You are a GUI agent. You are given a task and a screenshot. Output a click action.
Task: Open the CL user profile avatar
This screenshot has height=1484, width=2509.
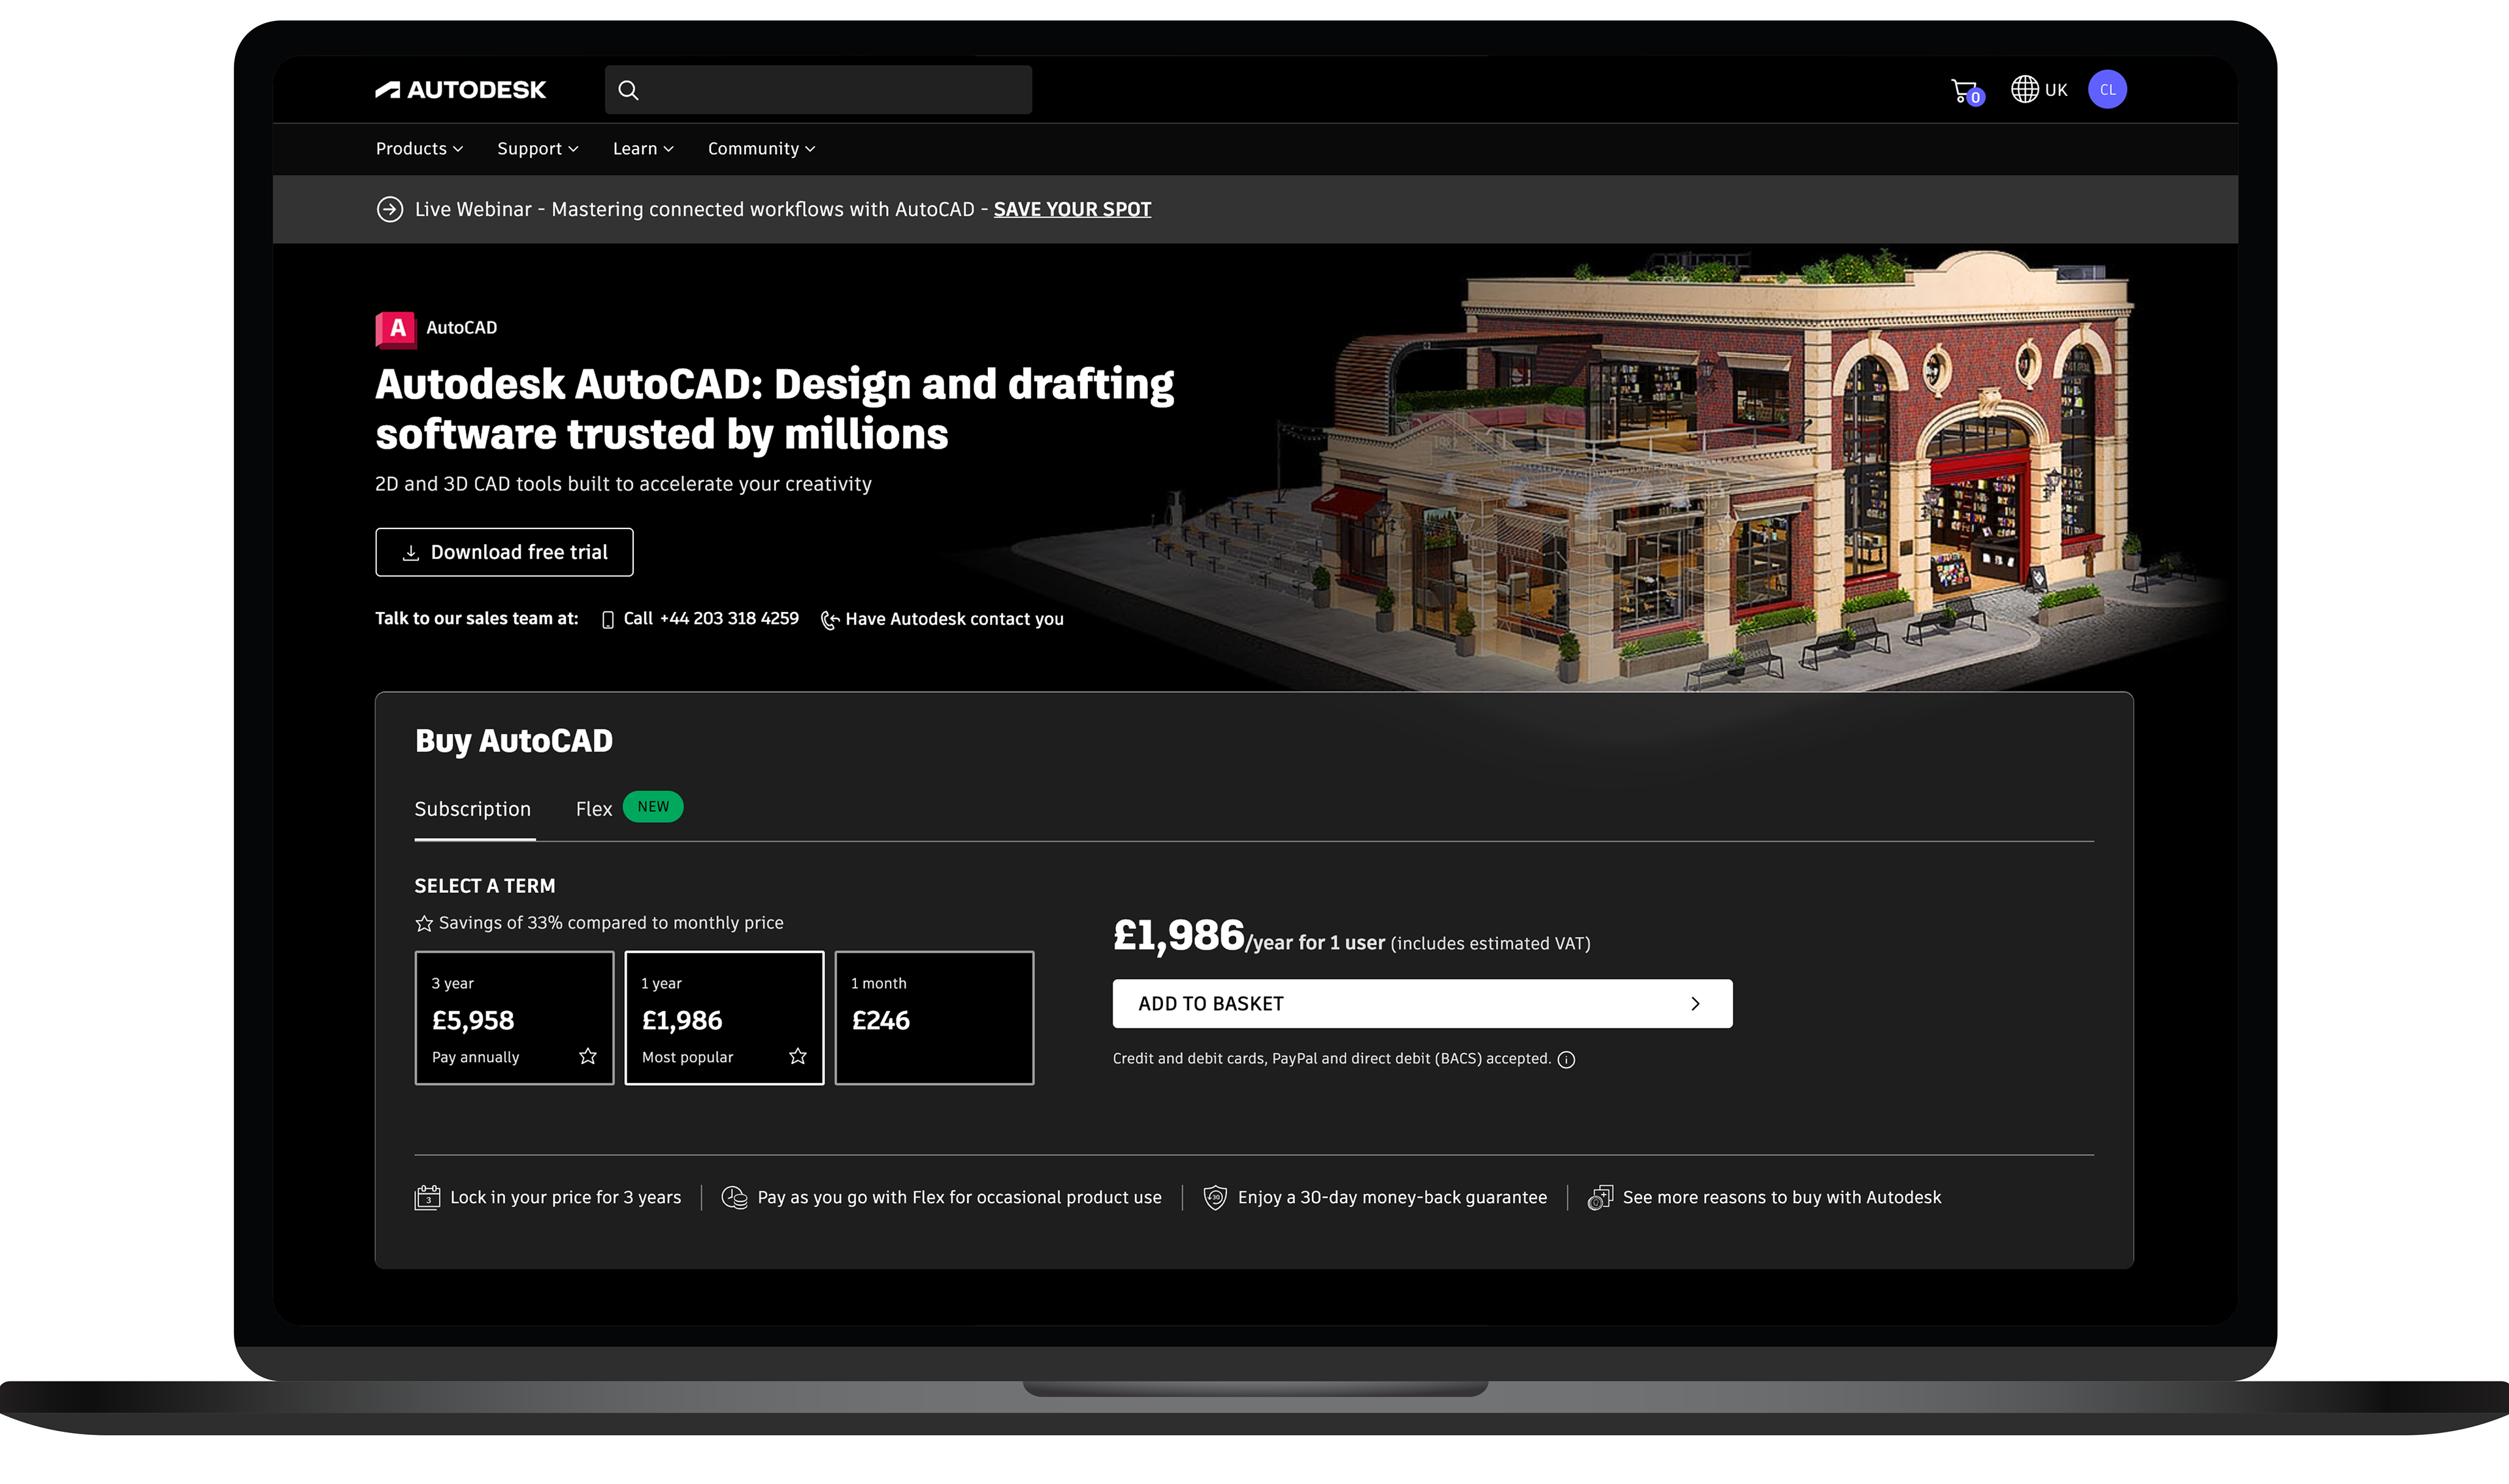(2107, 90)
